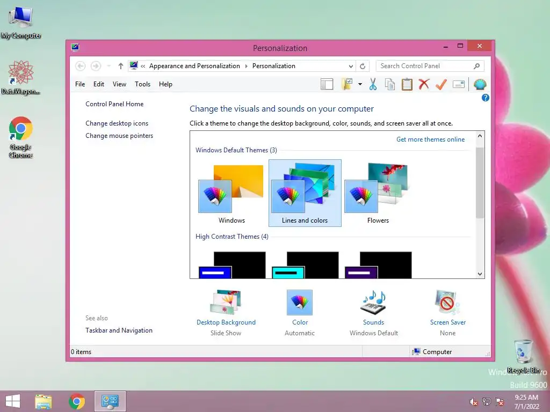The image size is (550, 412).
Task: Open the Screen Saver settings
Action: [447, 313]
